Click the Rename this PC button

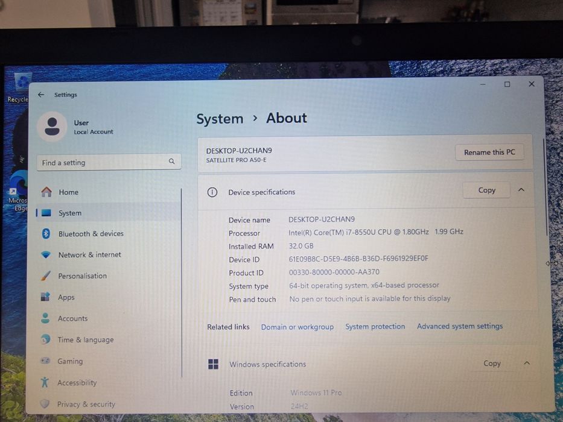pyautogui.click(x=489, y=152)
